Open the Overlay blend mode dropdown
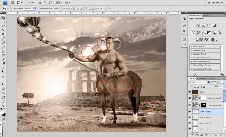The image size is (226, 137). (x=199, y=82)
